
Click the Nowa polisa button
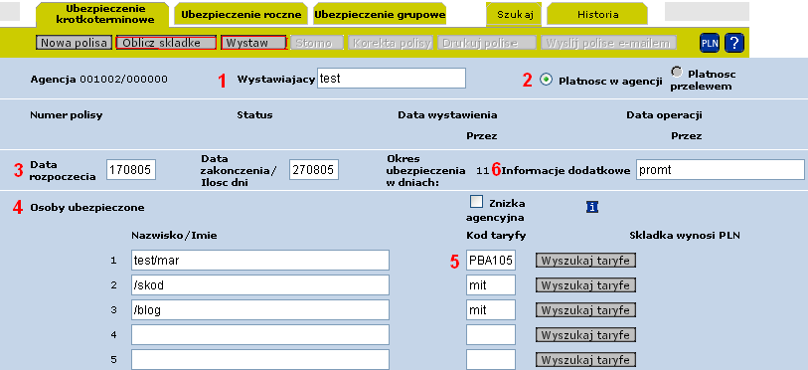74,43
